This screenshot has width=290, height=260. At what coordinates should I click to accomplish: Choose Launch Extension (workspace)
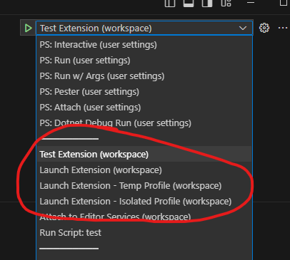[x=144, y=170]
